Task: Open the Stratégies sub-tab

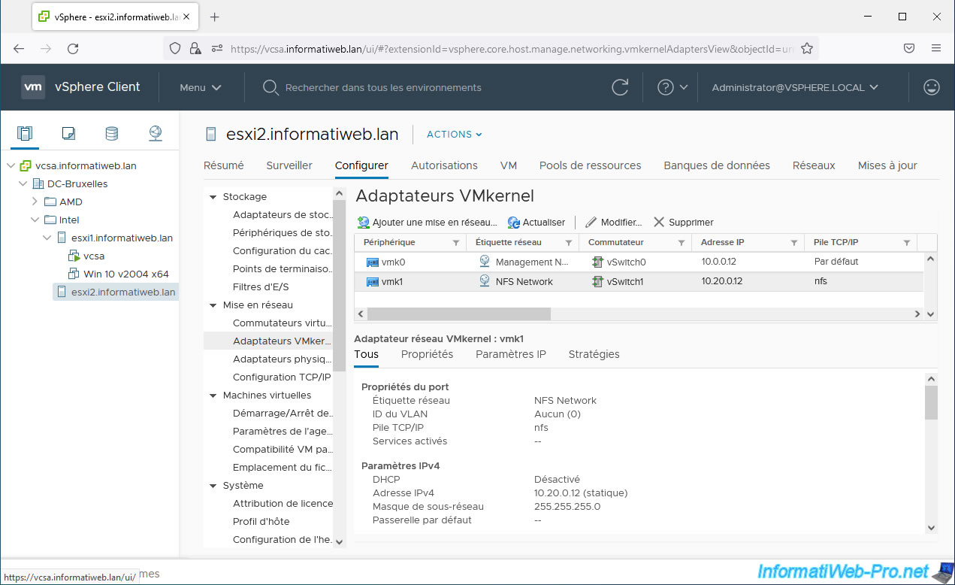Action: 594,354
